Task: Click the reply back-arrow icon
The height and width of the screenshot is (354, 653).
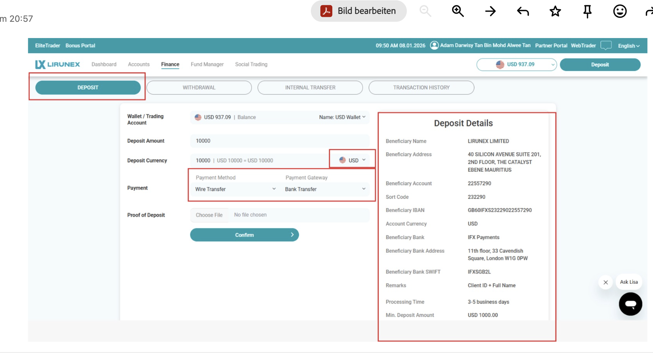Action: (523, 12)
